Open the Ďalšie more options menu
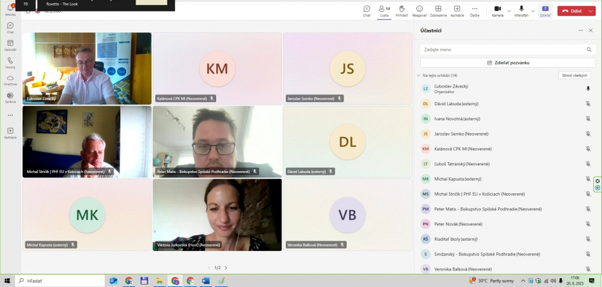The height and width of the screenshot is (287, 602). click(x=475, y=11)
